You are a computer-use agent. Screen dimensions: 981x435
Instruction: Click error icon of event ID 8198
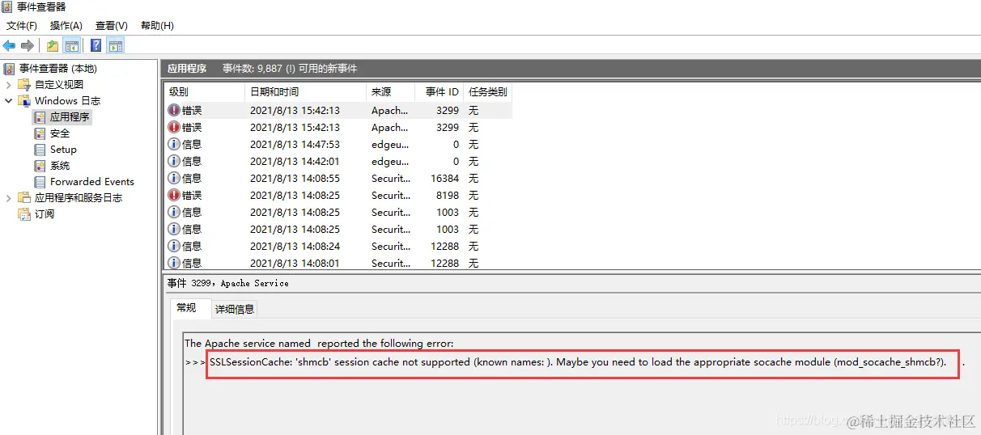coord(174,195)
